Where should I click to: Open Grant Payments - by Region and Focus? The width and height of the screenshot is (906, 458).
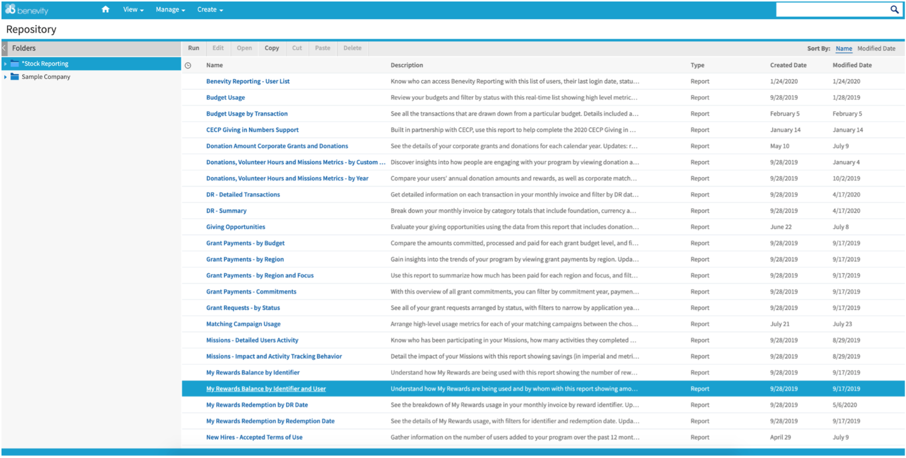click(260, 275)
